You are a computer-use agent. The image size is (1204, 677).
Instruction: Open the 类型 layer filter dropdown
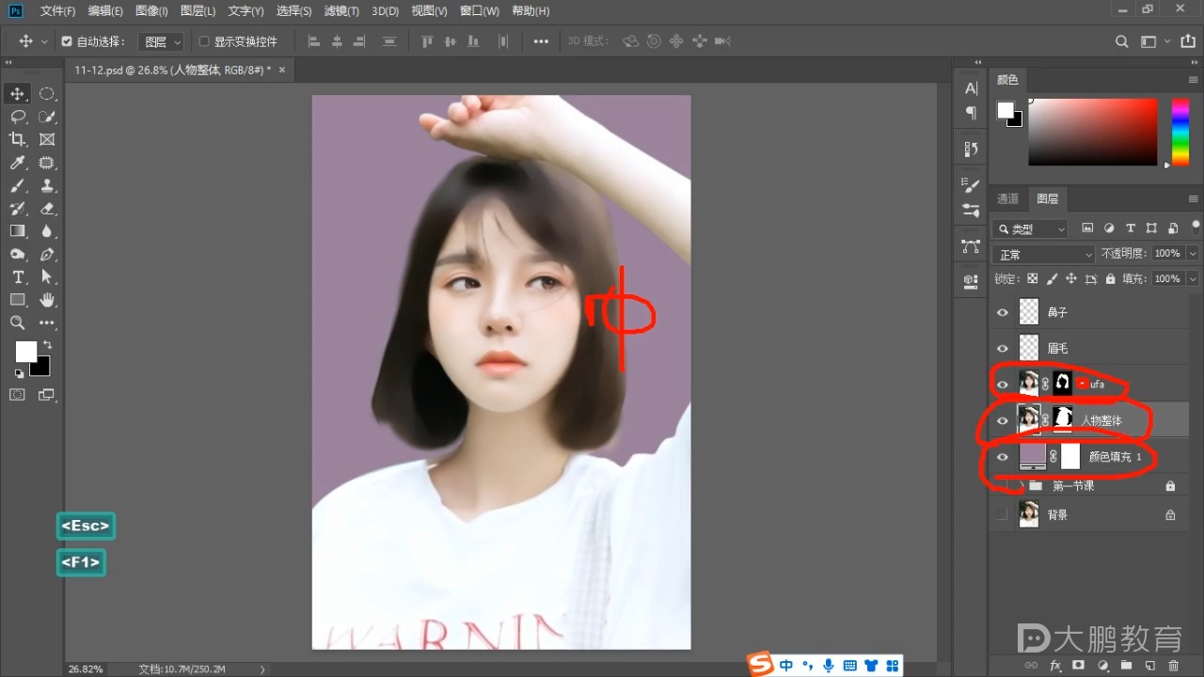(x=1030, y=228)
